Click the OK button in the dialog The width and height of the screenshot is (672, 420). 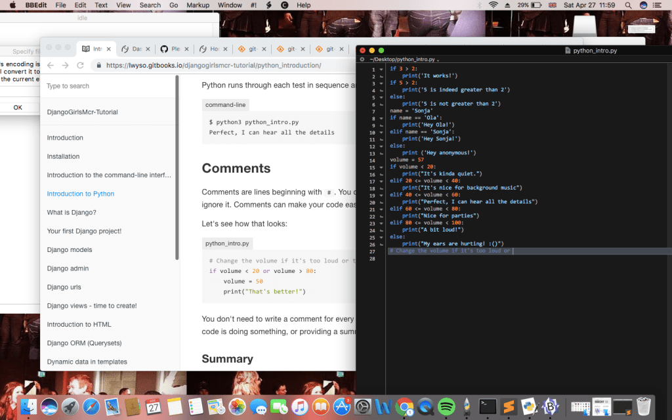18,107
